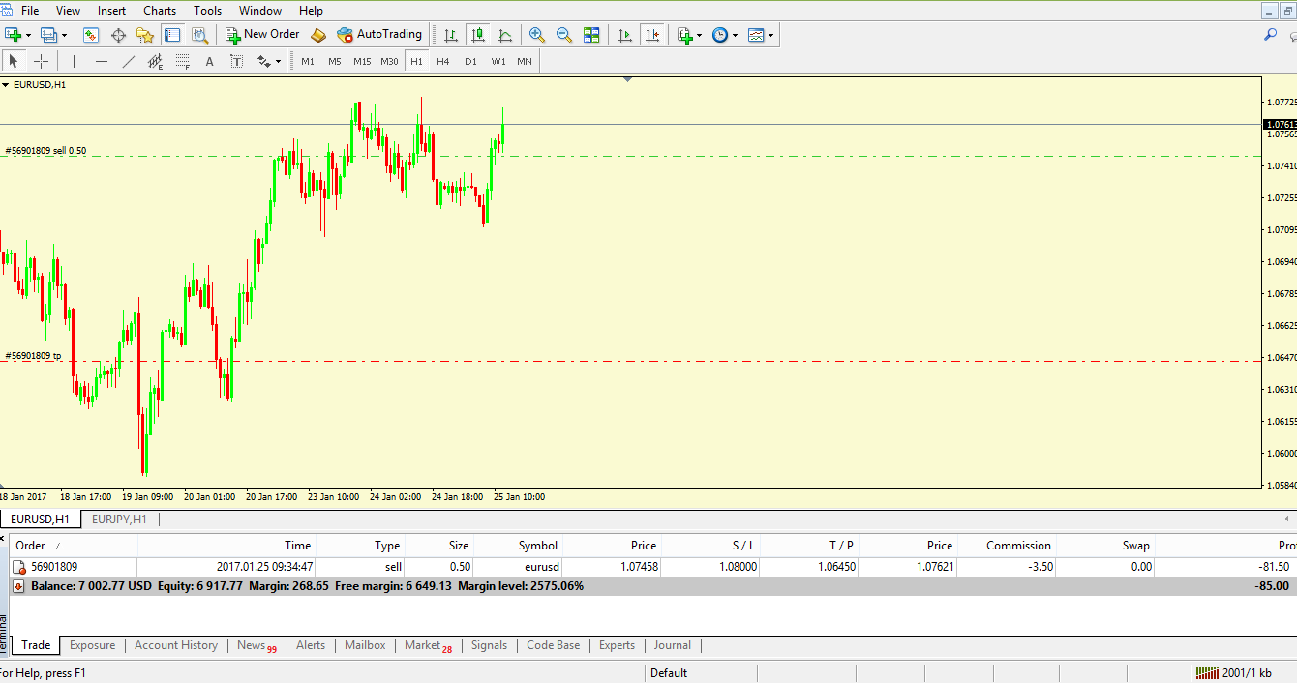Switch to Line chart display mode
Image resolution: width=1297 pixels, height=683 pixels.
coord(505,34)
